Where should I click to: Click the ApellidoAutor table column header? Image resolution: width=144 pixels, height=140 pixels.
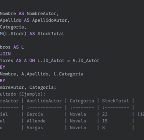tap(44, 101)
